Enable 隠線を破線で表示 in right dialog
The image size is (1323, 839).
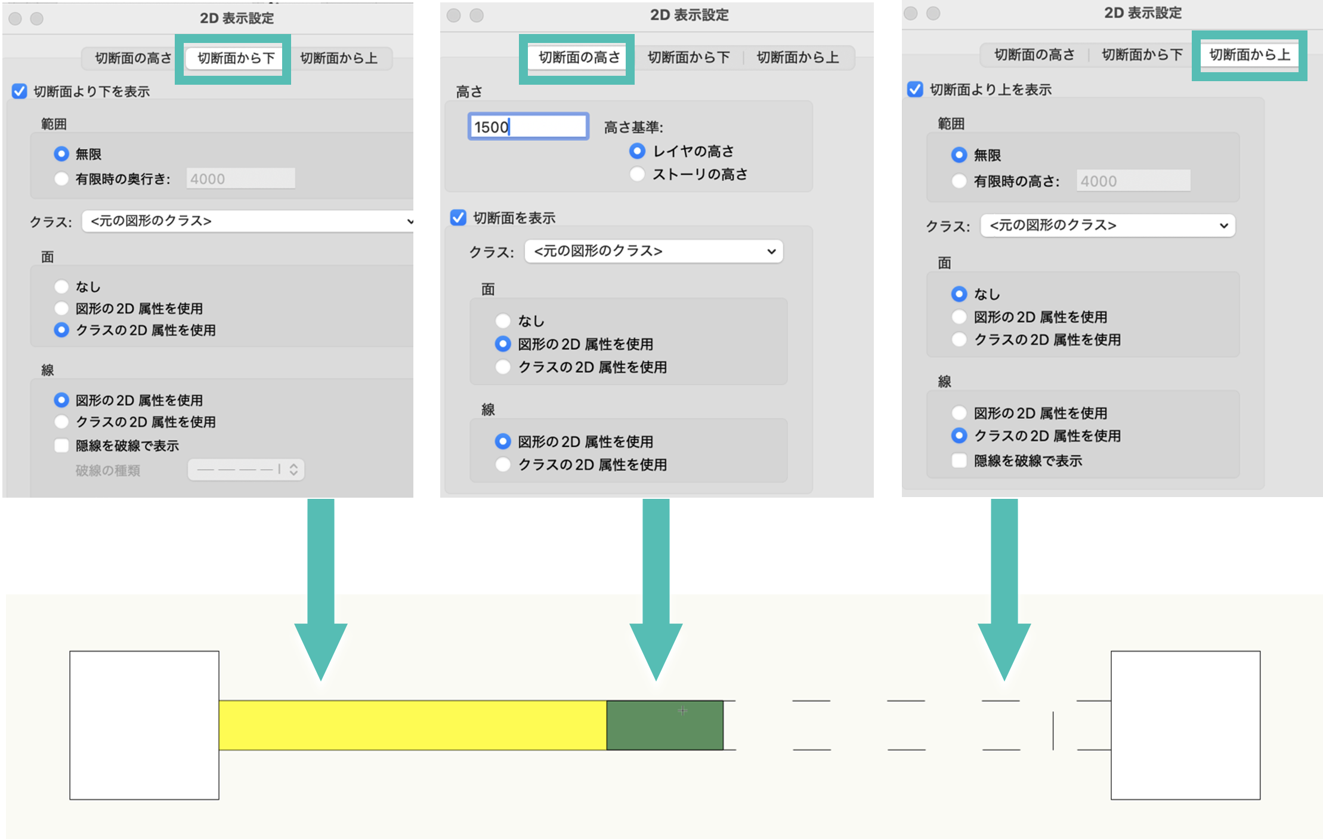[x=959, y=461]
